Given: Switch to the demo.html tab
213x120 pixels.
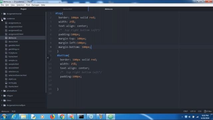Looking at the screenshot, I should coord(68,9).
